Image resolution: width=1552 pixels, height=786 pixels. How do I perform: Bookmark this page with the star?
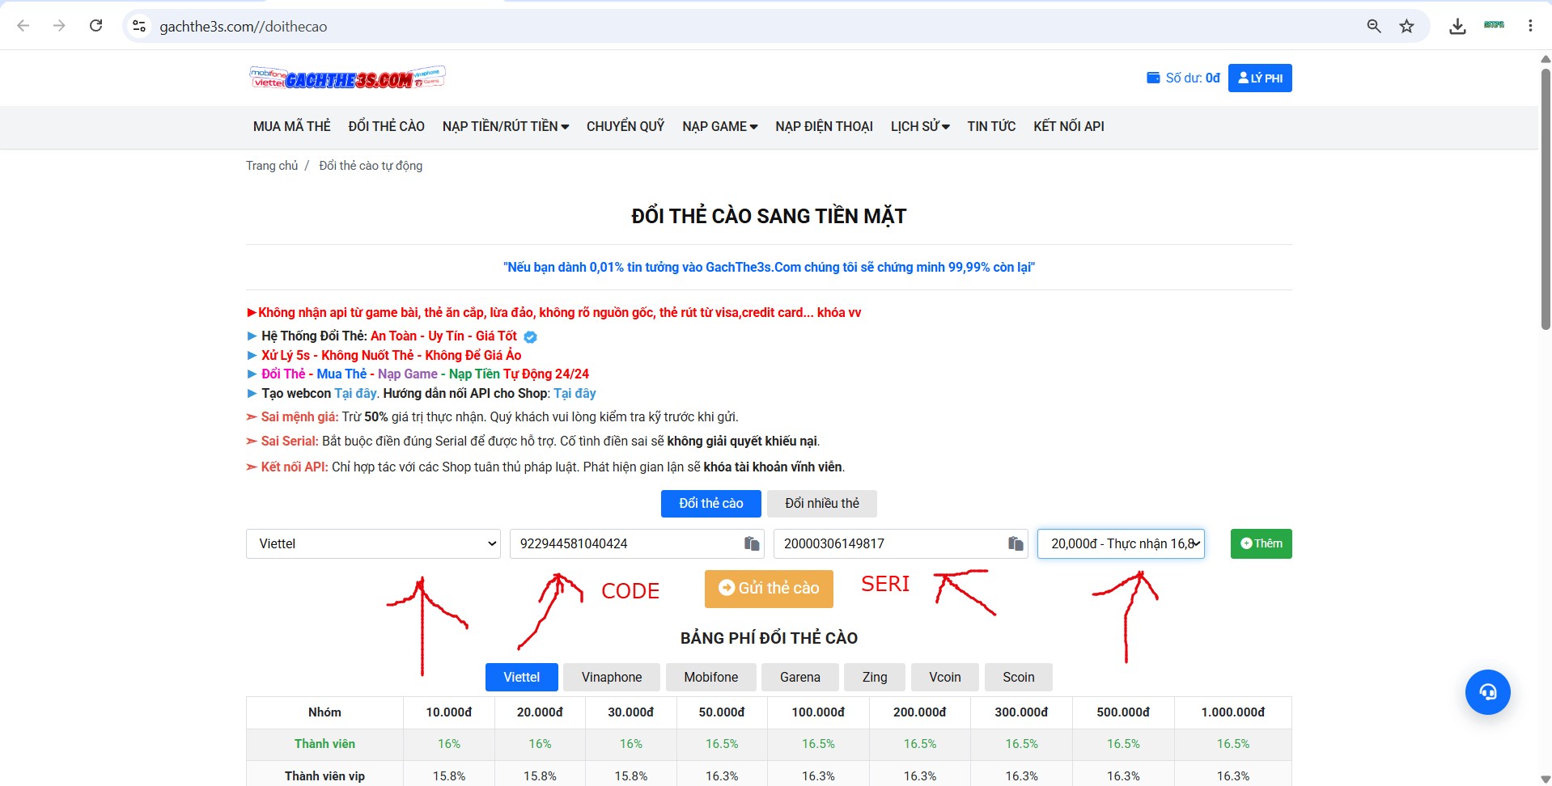1406,26
